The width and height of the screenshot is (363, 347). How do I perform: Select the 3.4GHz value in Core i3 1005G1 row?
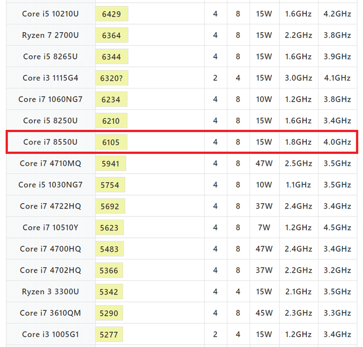click(337, 334)
